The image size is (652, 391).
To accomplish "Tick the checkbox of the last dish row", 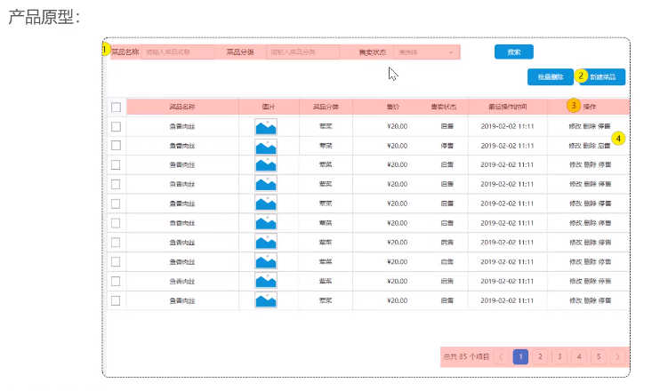I will point(116,300).
